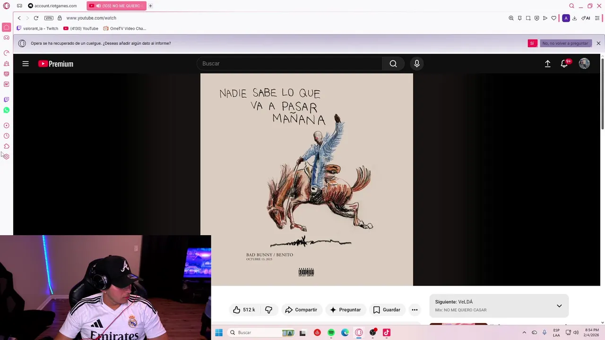Viewport: 605px width, 340px height.
Task: Open Easy Setup sliders menu
Action: click(597, 18)
